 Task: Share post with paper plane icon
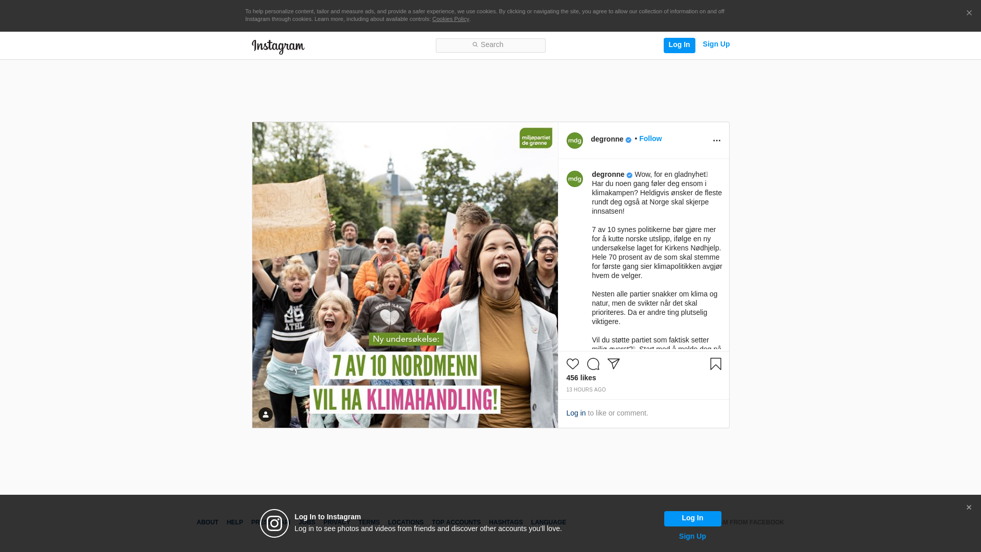pos(613,364)
